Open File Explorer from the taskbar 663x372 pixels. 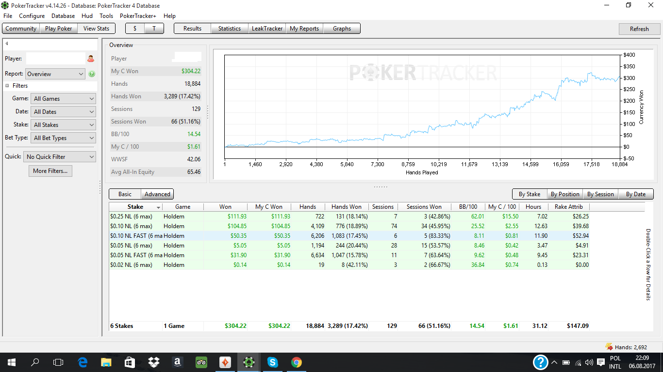pyautogui.click(x=106, y=362)
